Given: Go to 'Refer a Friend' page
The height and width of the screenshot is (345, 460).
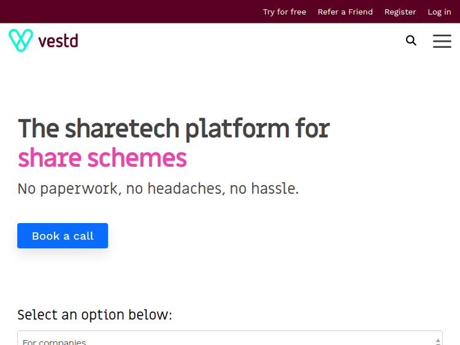Looking at the screenshot, I should click(345, 12).
